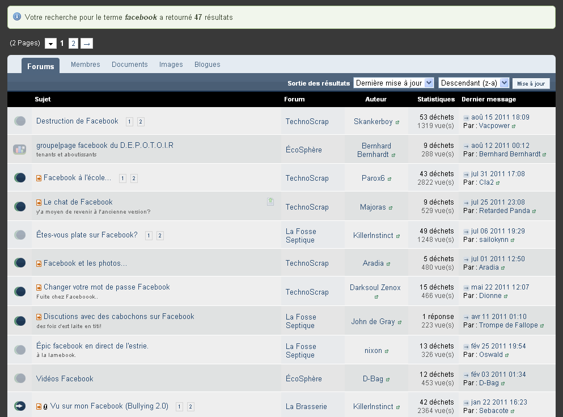Open the Dernière mise à jour sort dropdown

click(x=394, y=83)
